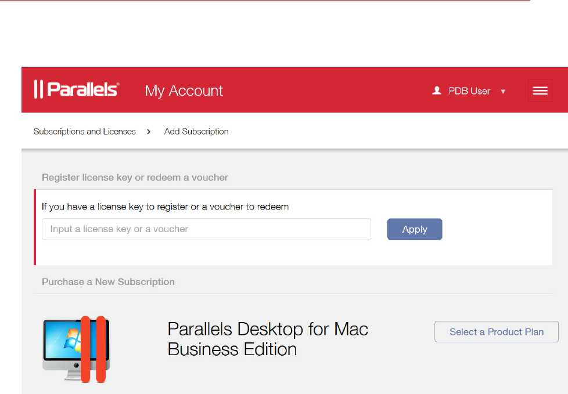Screen dimensions: 568x394
Task: Click the Select a Product Plan button
Action: (x=497, y=332)
